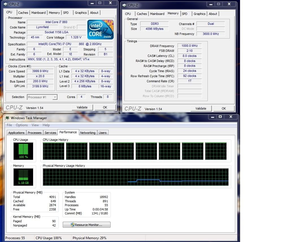Viewport: 285px width, 242px height.
Task: Click the Physical Memory Usage History graph
Action: pos(136,177)
